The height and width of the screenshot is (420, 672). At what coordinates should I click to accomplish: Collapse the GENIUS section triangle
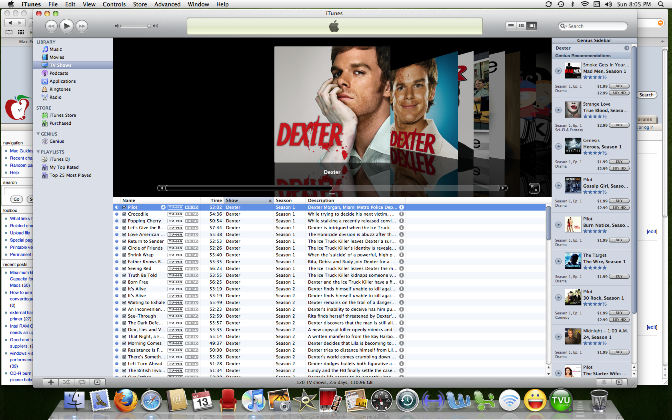coord(38,134)
